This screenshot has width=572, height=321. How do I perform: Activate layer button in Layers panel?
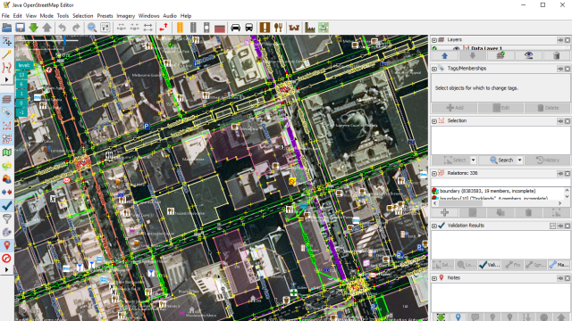[x=500, y=55]
